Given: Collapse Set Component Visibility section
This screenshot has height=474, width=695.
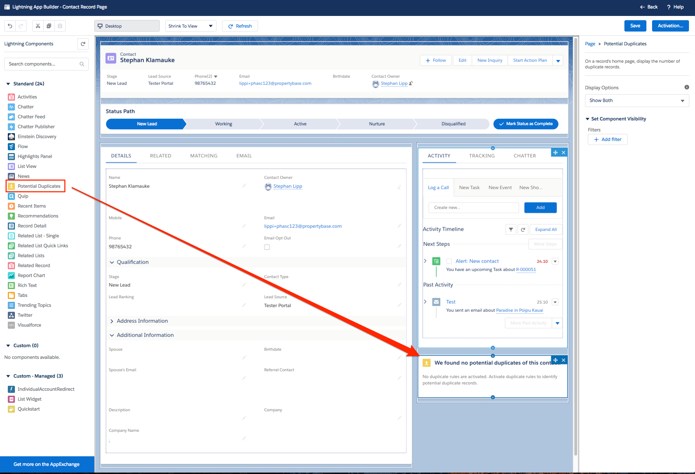Looking at the screenshot, I should pyautogui.click(x=588, y=119).
